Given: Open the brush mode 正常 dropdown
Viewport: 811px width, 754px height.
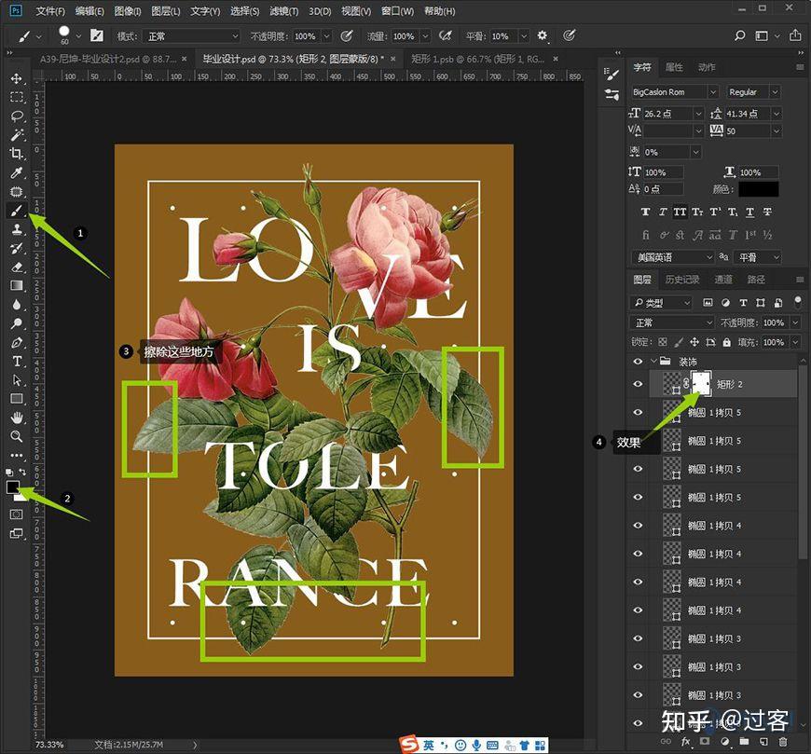Looking at the screenshot, I should pyautogui.click(x=191, y=36).
